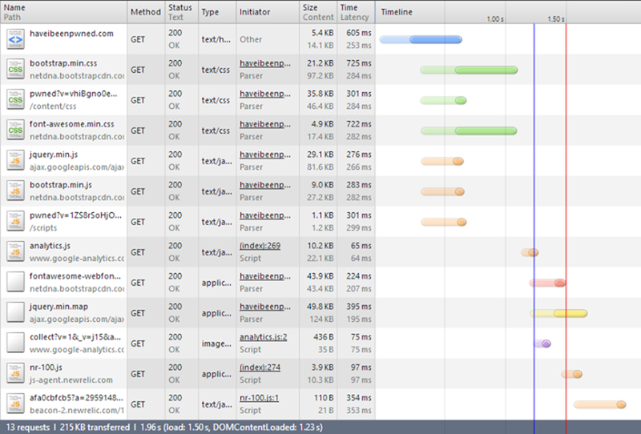
Task: Open initiator link in font-awesome.min.css row
Action: coord(265,124)
